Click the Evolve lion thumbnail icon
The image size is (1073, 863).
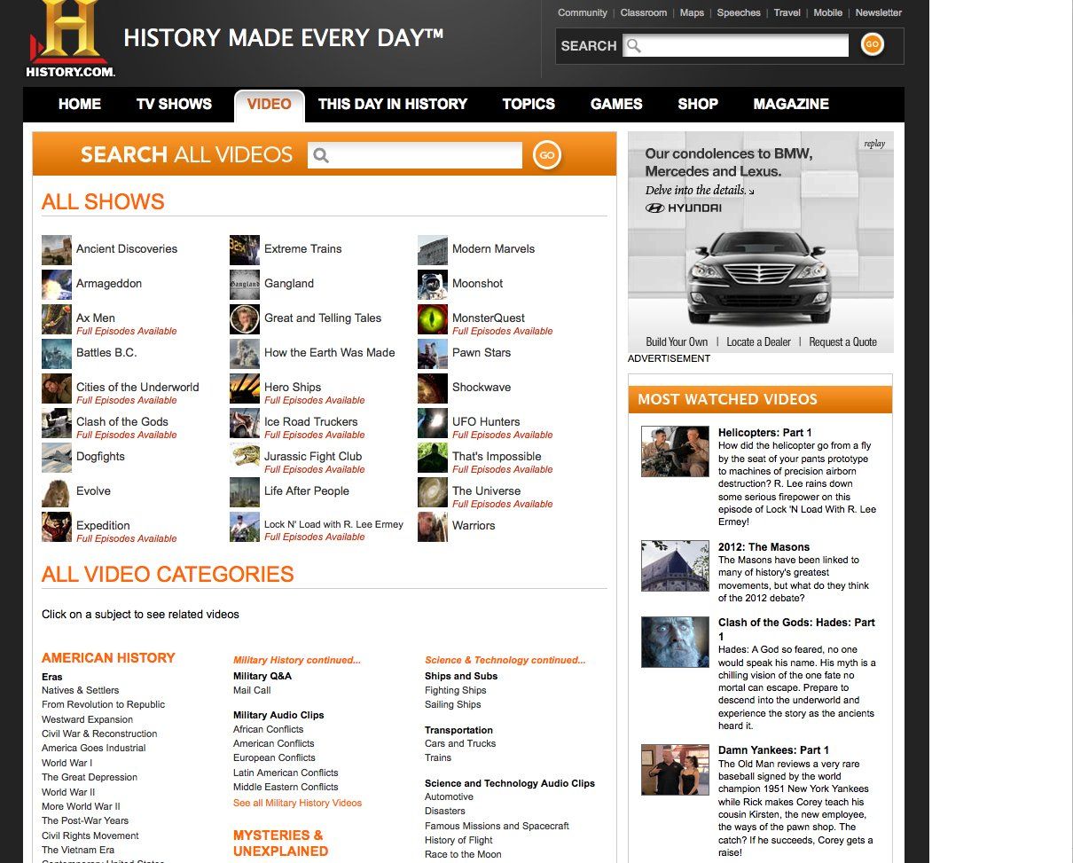(57, 492)
